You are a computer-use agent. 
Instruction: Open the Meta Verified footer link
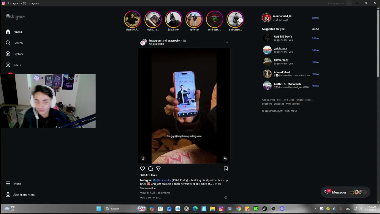point(293,104)
